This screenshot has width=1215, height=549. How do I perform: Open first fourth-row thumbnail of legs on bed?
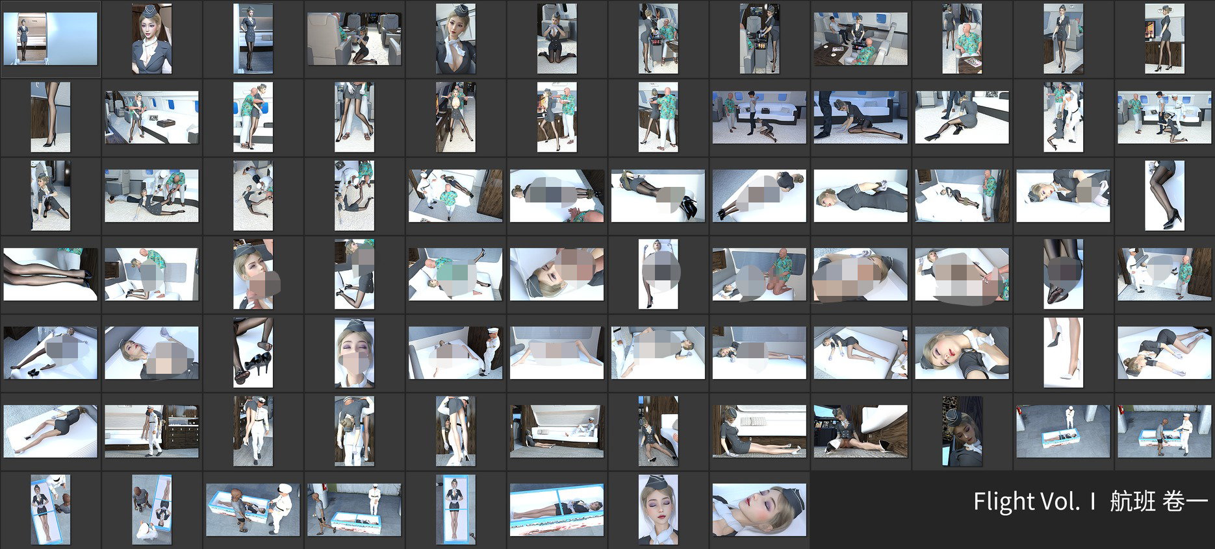point(50,274)
